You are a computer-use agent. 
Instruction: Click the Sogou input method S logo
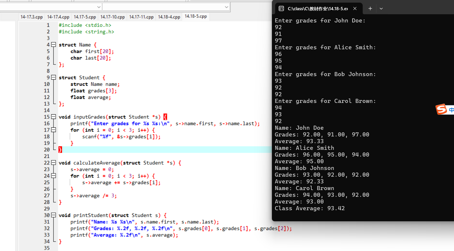(441, 109)
